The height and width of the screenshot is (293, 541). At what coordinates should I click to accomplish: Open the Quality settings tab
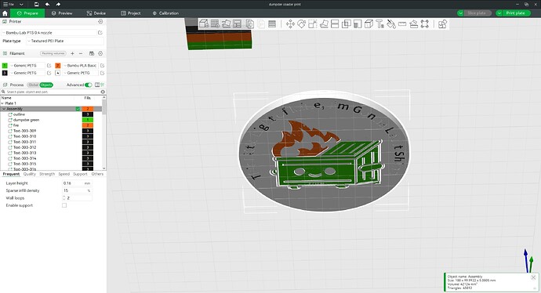click(x=30, y=174)
